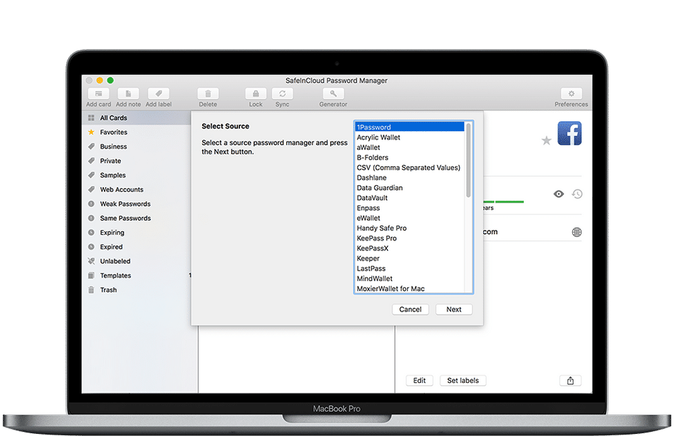The image size is (674, 436).
Task: Choose aWallet in source list
Action: [409, 147]
